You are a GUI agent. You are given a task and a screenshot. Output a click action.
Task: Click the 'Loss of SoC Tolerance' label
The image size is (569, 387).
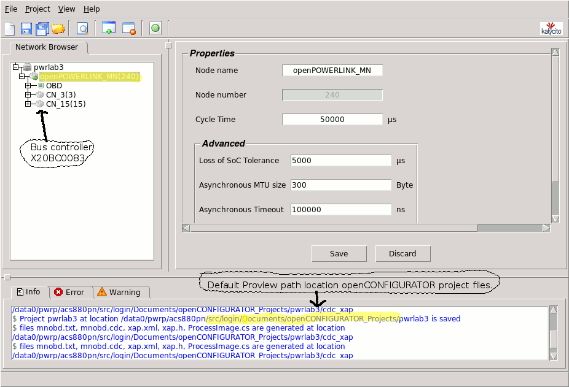(239, 161)
